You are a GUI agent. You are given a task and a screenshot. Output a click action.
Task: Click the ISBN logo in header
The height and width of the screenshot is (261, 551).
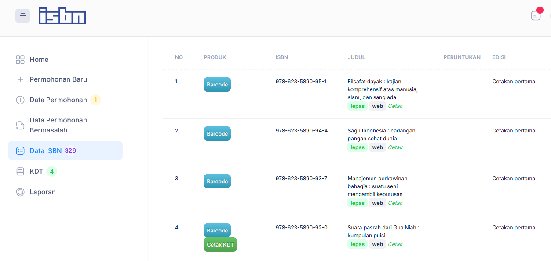tap(62, 16)
